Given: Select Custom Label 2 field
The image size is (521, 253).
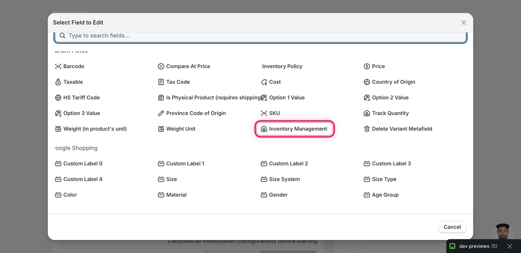Looking at the screenshot, I should coord(284,164).
